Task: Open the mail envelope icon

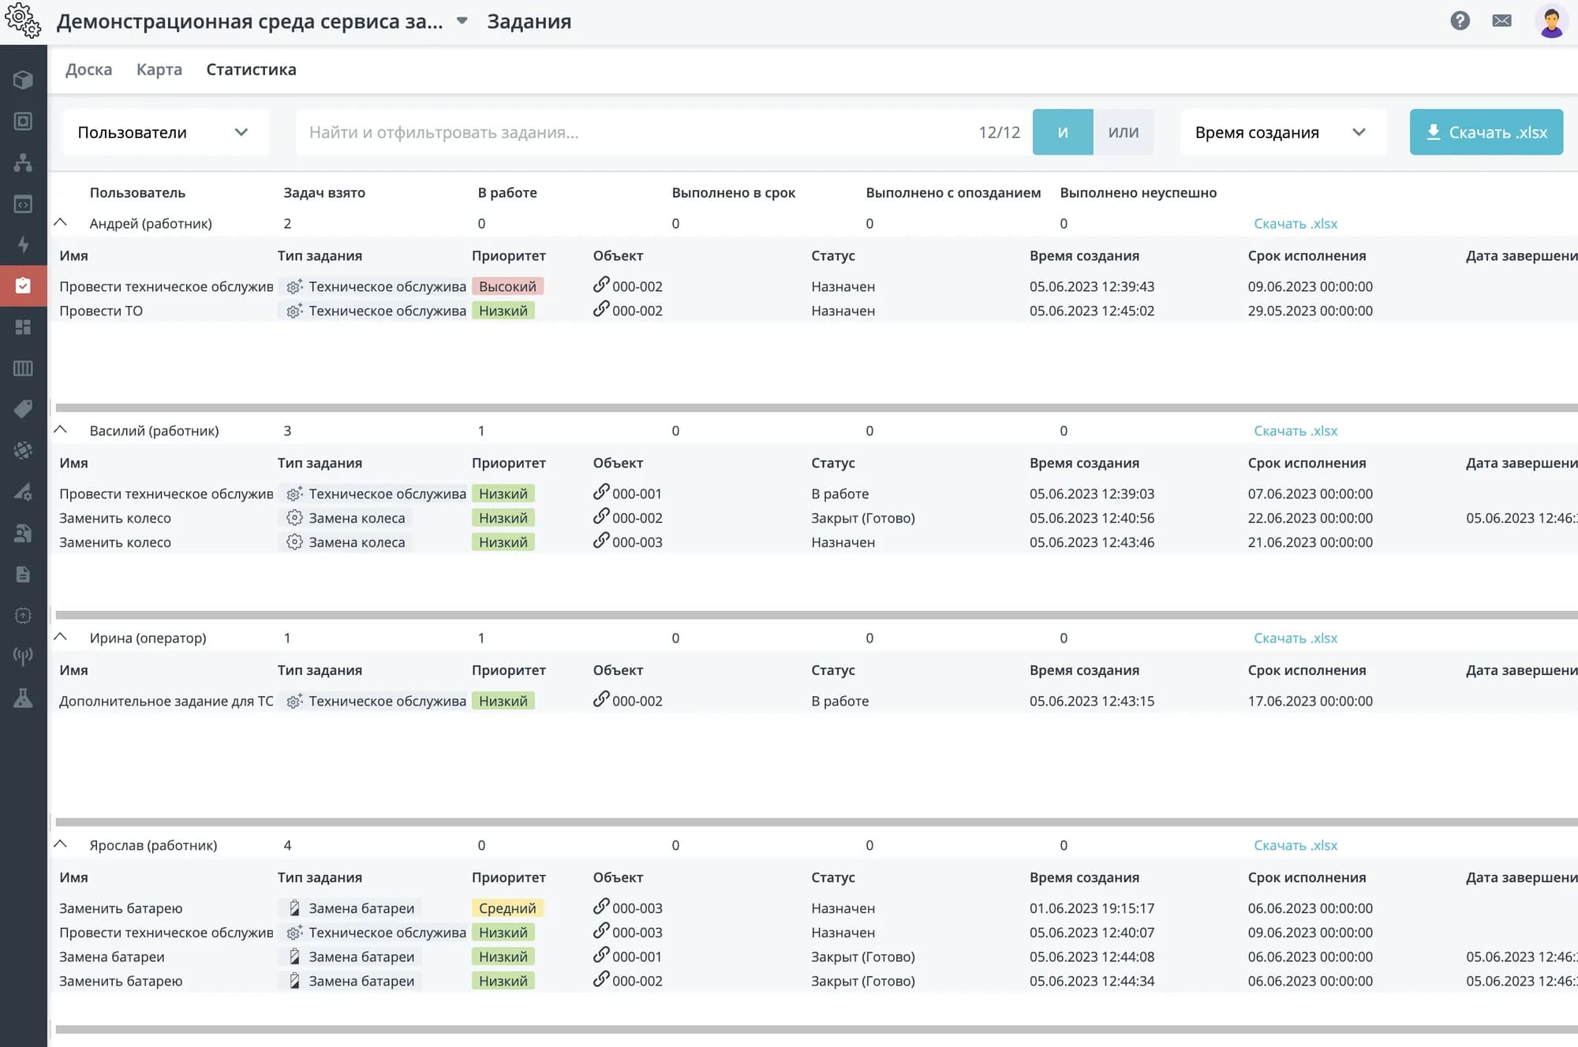Action: tap(1501, 21)
